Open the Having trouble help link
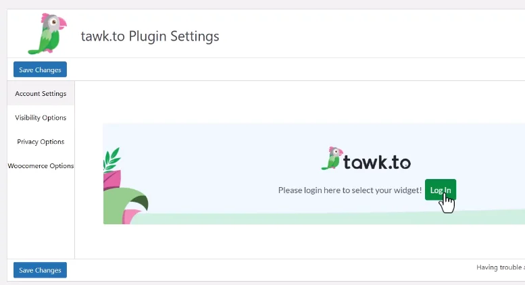 coord(501,267)
